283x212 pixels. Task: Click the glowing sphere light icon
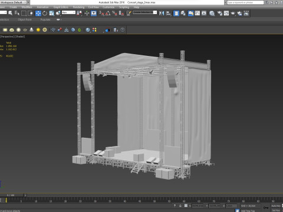pyautogui.click(x=18, y=30)
